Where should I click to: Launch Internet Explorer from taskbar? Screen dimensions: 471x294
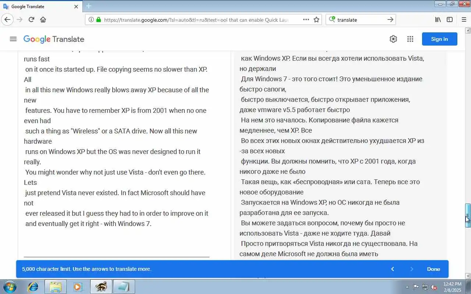pos(33,287)
